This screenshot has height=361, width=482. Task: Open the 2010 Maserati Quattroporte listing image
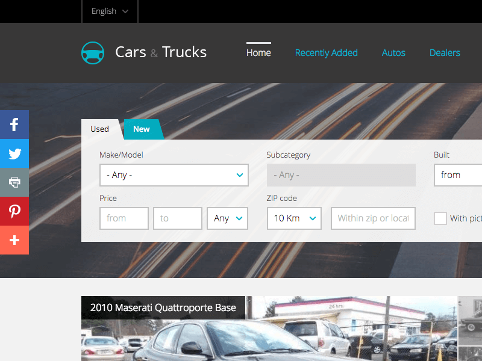pos(269,329)
